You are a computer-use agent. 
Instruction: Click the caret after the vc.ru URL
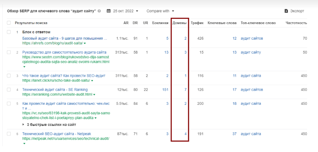coord(95,118)
